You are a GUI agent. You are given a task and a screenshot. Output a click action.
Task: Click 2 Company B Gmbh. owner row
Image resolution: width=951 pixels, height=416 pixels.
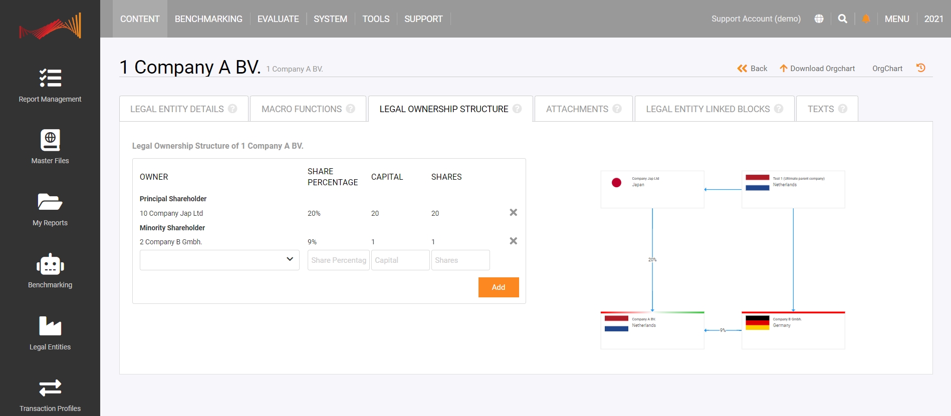click(x=171, y=242)
